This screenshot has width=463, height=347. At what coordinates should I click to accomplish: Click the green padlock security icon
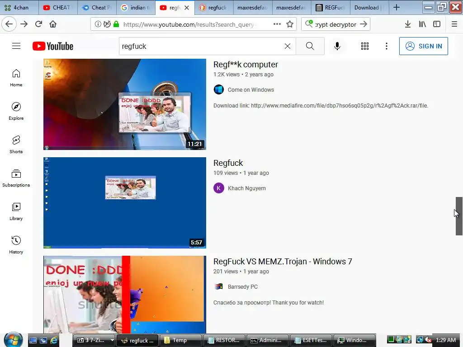(x=116, y=24)
